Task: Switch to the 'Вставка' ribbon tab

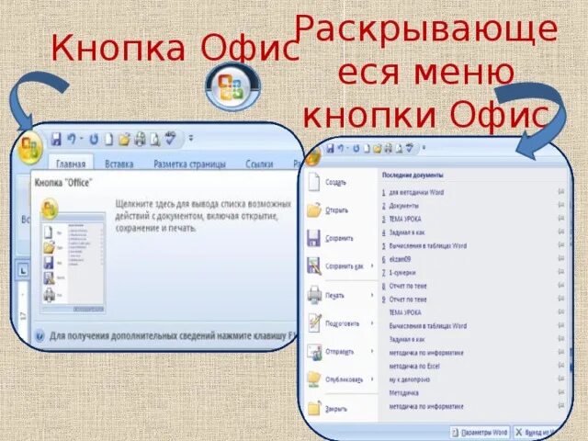Action: click(119, 164)
